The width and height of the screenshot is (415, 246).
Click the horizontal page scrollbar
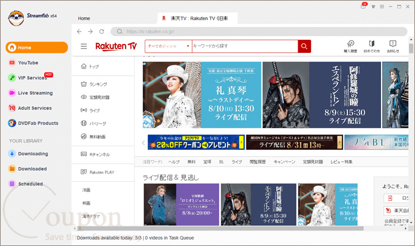(221, 229)
